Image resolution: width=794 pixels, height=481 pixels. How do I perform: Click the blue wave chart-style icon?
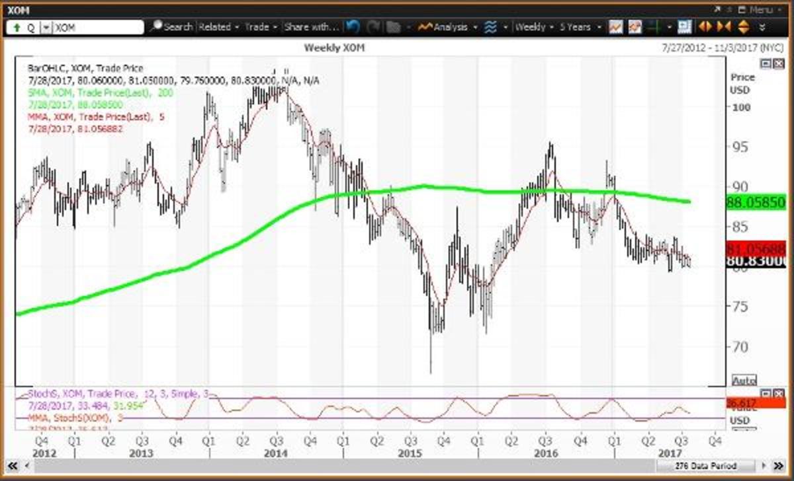[x=491, y=27]
